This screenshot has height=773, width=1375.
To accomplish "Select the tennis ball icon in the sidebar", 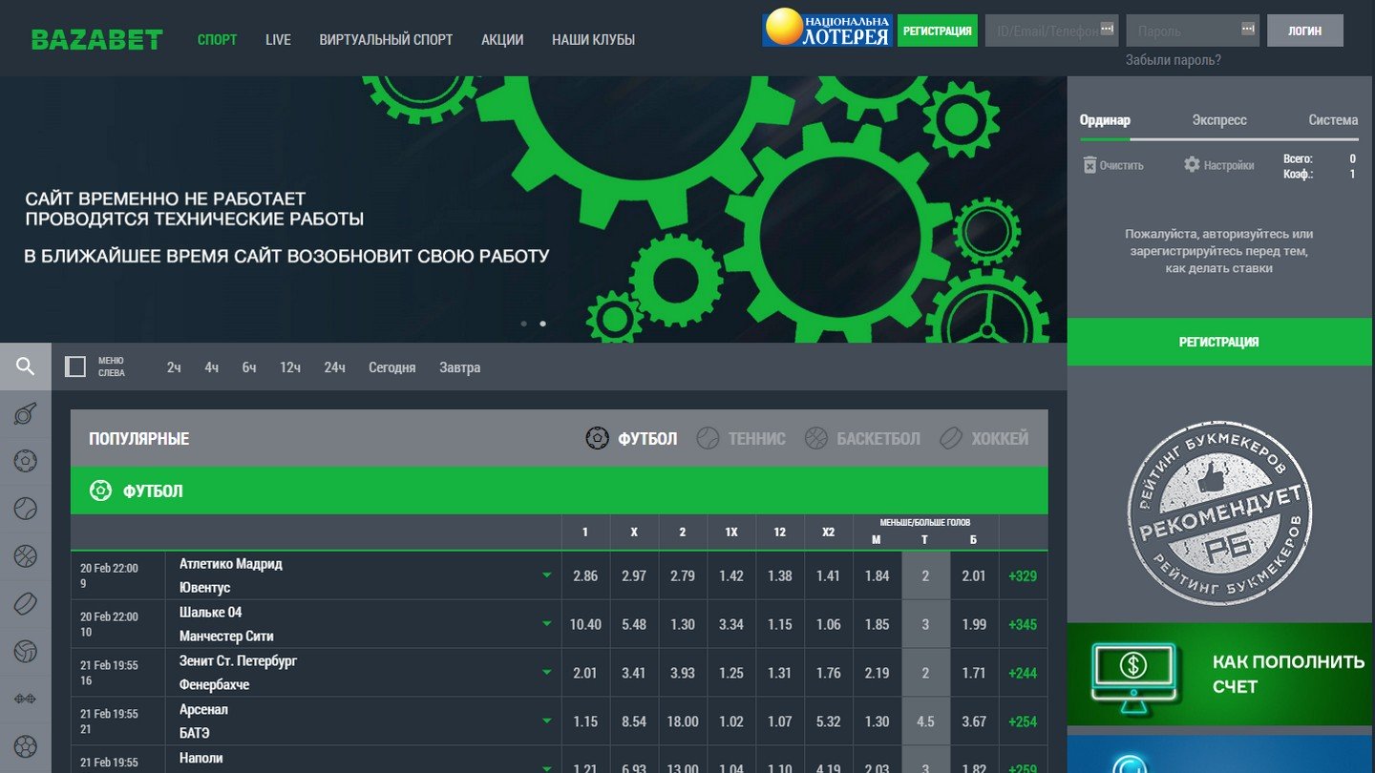I will click(26, 508).
